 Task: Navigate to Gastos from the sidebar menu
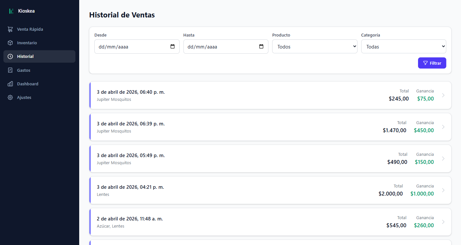coord(23,70)
